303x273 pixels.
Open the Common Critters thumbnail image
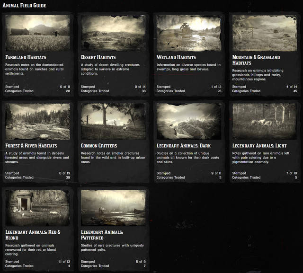tap(113, 122)
